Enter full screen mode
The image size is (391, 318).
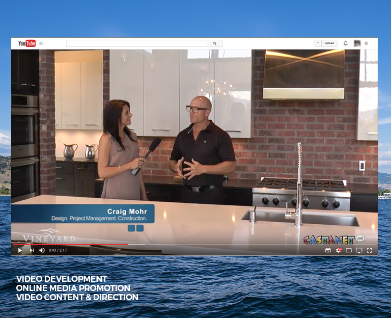pyautogui.click(x=369, y=250)
